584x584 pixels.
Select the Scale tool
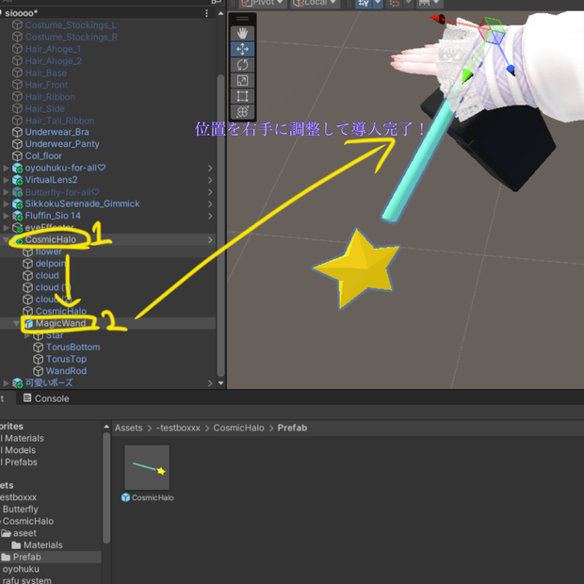pos(242,80)
